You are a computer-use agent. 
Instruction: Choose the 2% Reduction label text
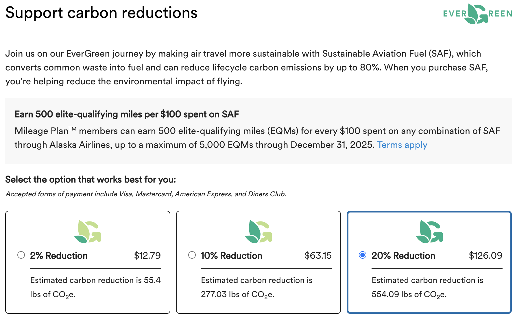[59, 256]
